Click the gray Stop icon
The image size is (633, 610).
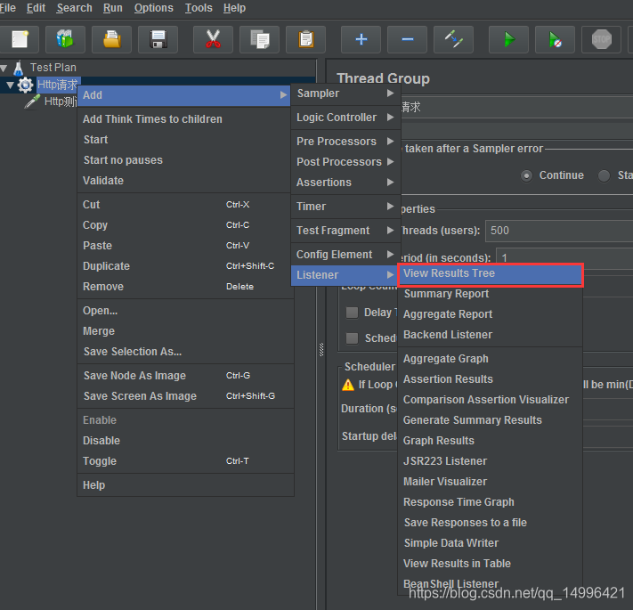pyautogui.click(x=602, y=39)
